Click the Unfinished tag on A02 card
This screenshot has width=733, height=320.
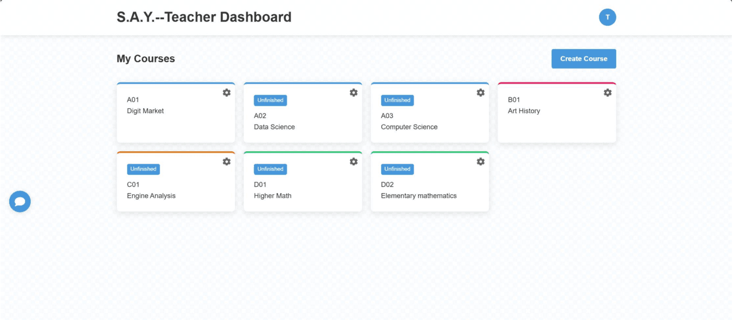(270, 100)
